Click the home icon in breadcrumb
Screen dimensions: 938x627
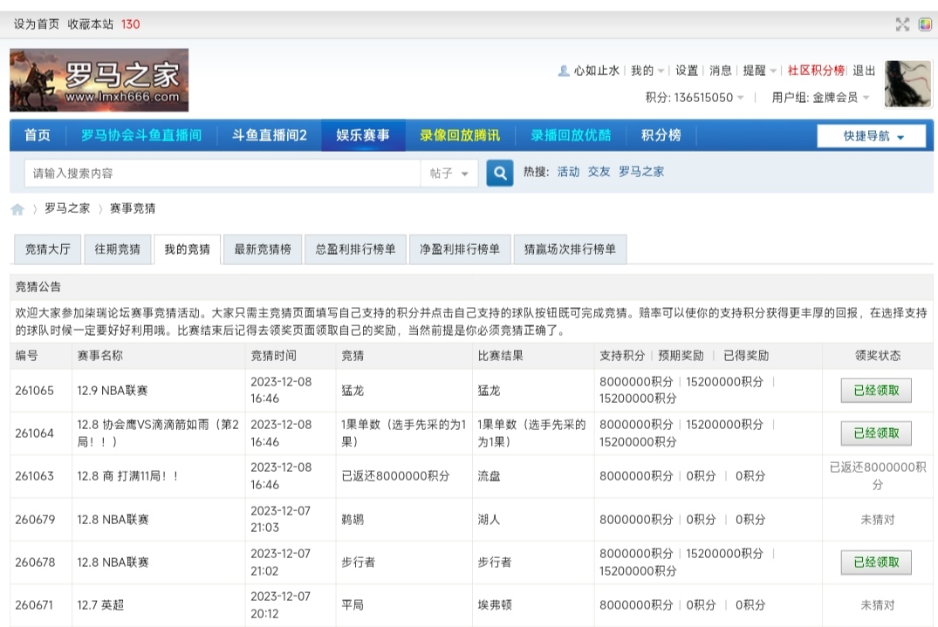click(17, 209)
